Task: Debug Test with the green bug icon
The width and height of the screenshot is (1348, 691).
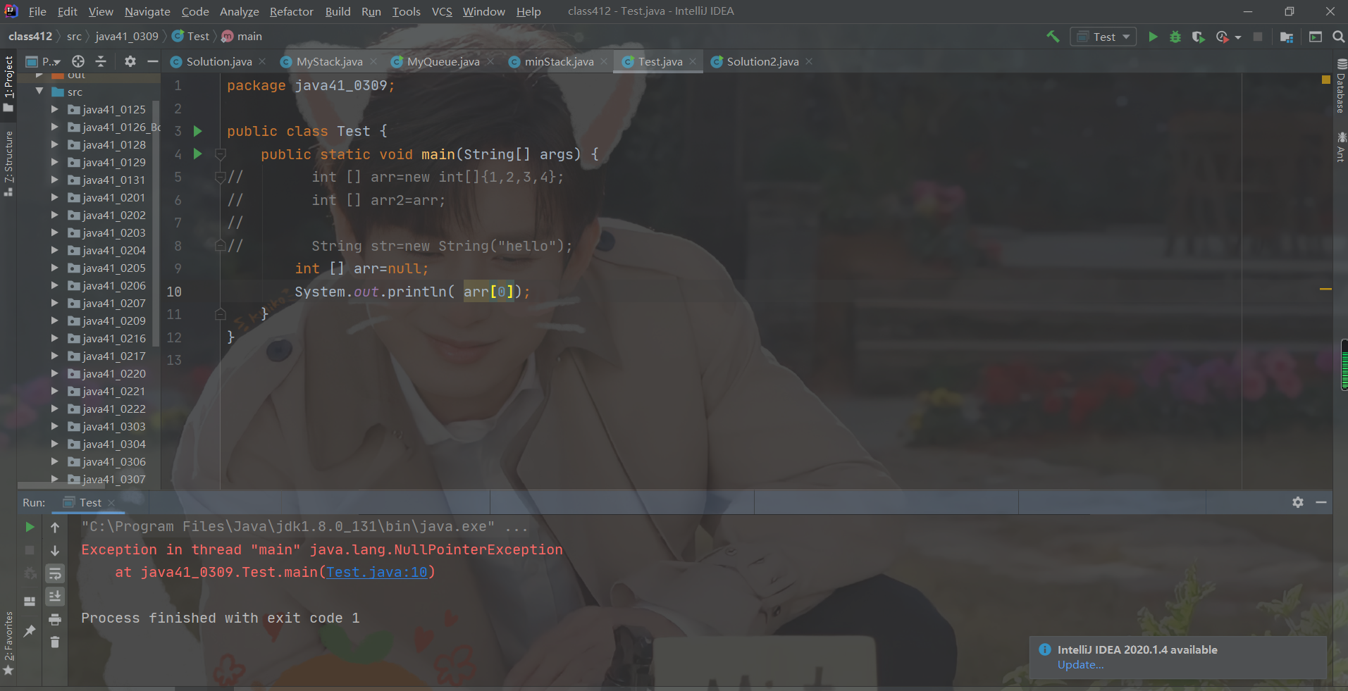Action: [x=1175, y=37]
